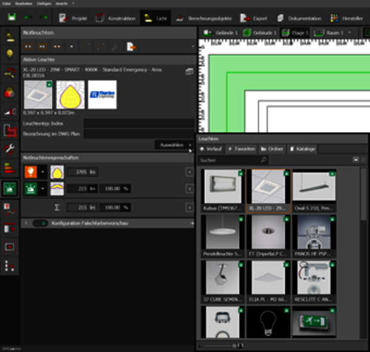Select the emergency lighting tool in sidebar
Image resolution: width=370 pixels, height=352 pixels.
pyautogui.click(x=10, y=189)
